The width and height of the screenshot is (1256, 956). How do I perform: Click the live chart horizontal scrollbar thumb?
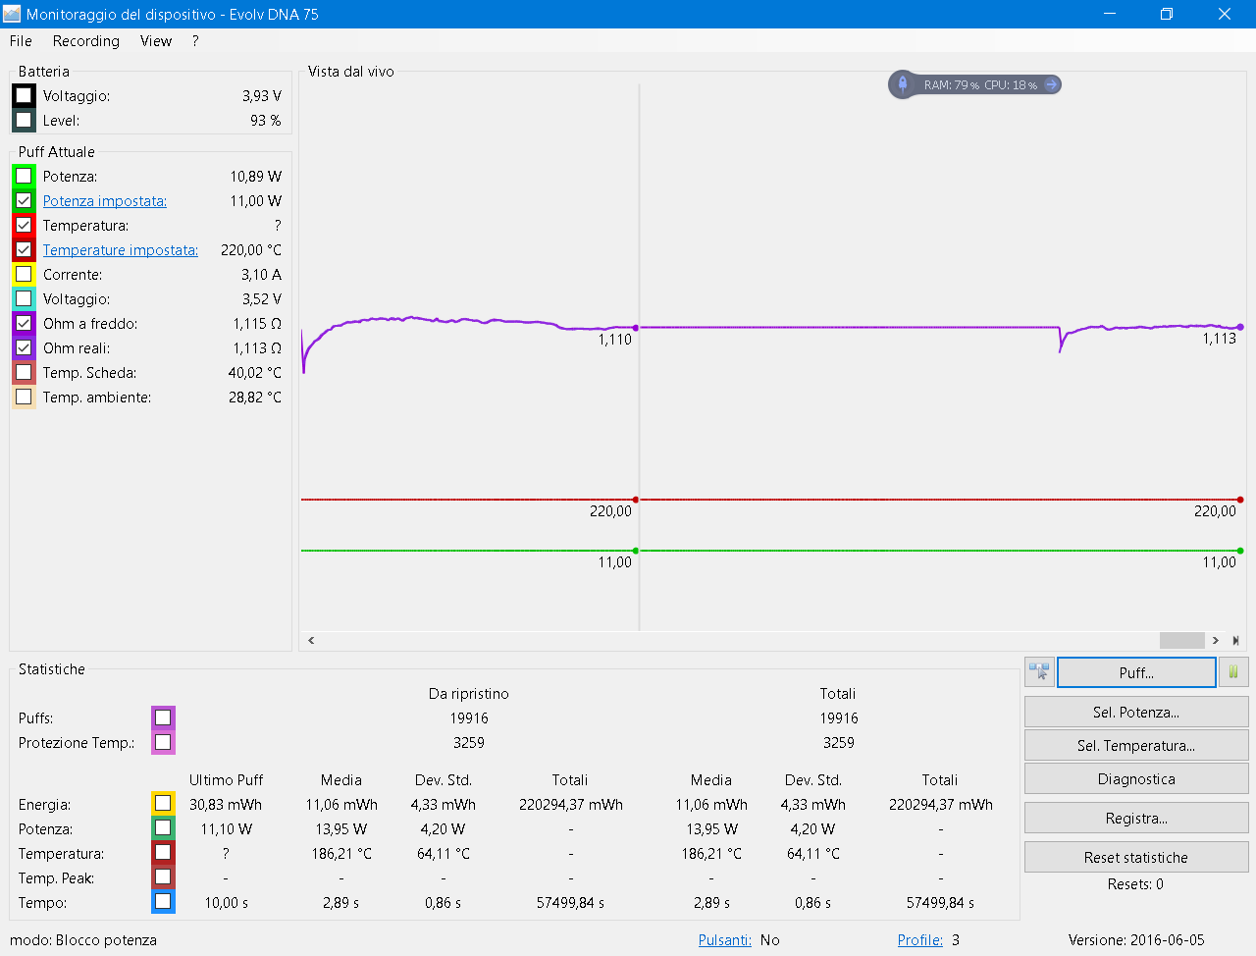tap(1181, 640)
